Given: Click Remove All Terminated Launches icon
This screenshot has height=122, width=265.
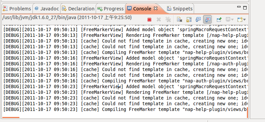Looking at the screenshot, I should 168,20.
